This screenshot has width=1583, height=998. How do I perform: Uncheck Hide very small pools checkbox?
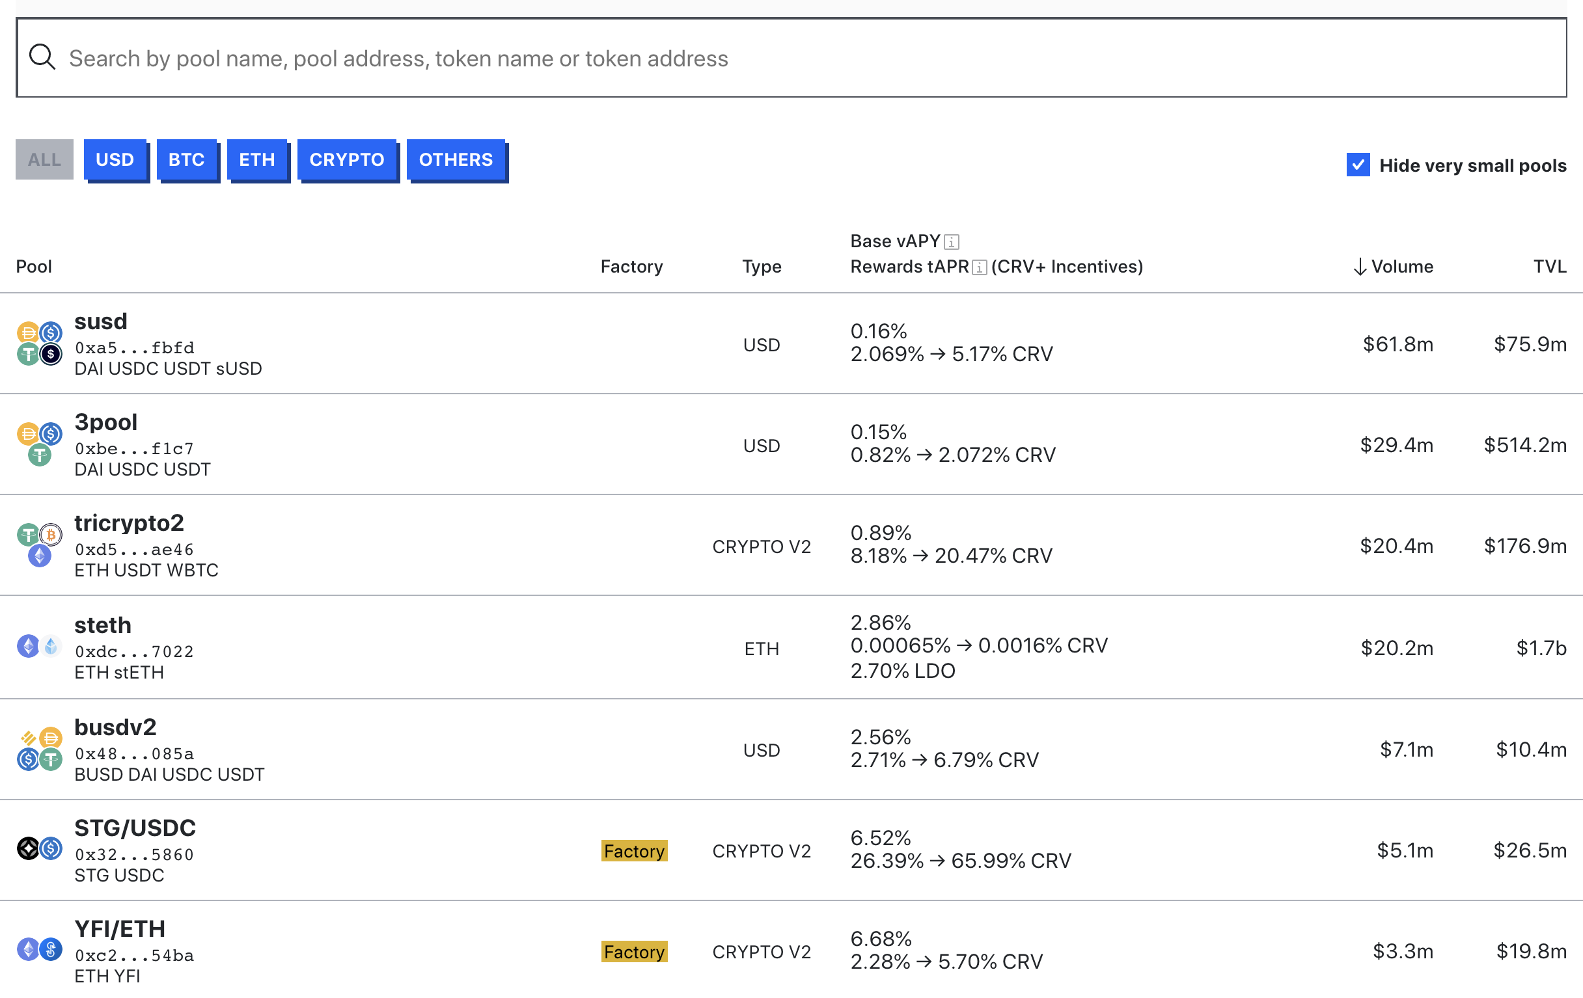(x=1358, y=165)
